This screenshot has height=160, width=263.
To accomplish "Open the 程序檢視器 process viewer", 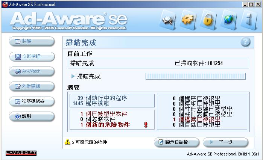I will tap(32, 101).
